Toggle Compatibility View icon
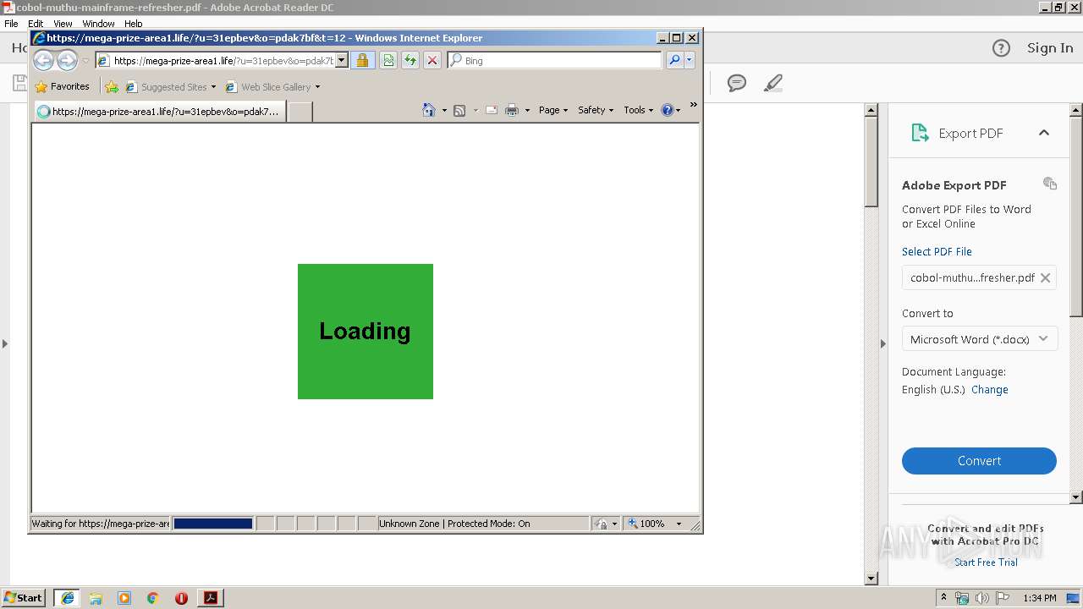Viewport: 1083px width, 609px height. [x=388, y=60]
